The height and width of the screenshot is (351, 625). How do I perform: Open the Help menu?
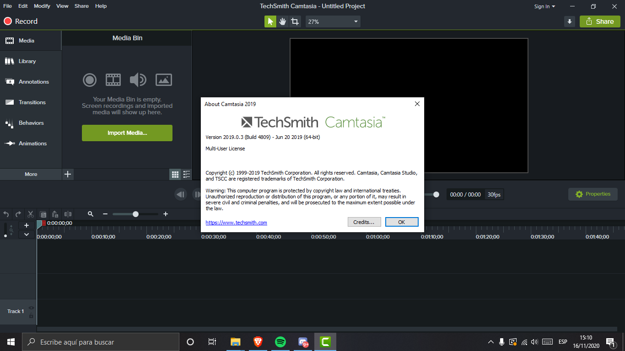pyautogui.click(x=101, y=6)
